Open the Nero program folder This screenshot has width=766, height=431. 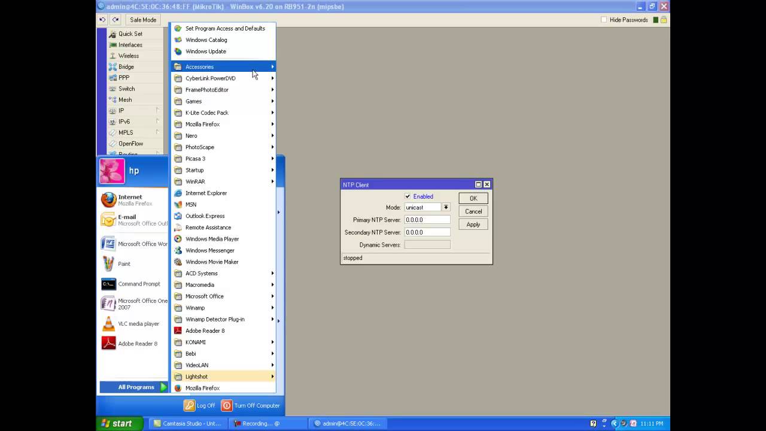point(223,136)
